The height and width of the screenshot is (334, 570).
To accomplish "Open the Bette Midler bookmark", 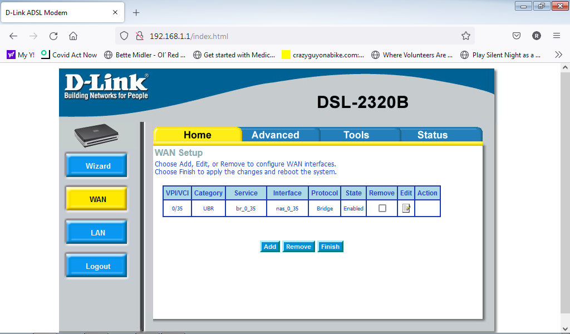I will (x=145, y=55).
